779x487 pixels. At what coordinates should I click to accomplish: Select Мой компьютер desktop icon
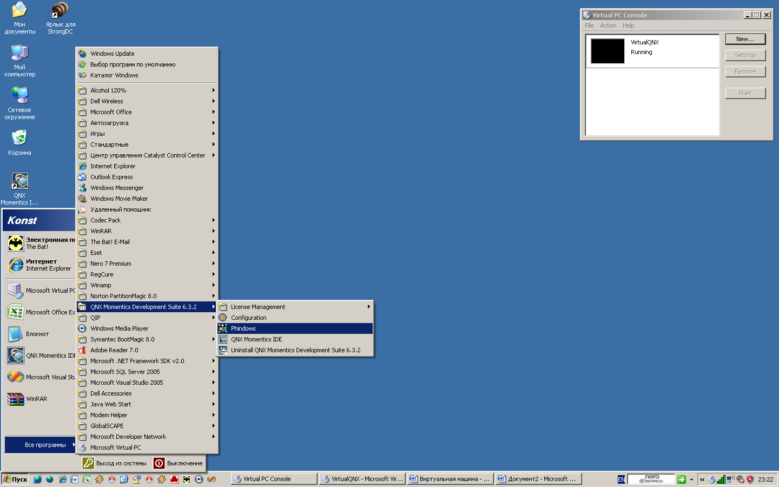click(x=20, y=52)
